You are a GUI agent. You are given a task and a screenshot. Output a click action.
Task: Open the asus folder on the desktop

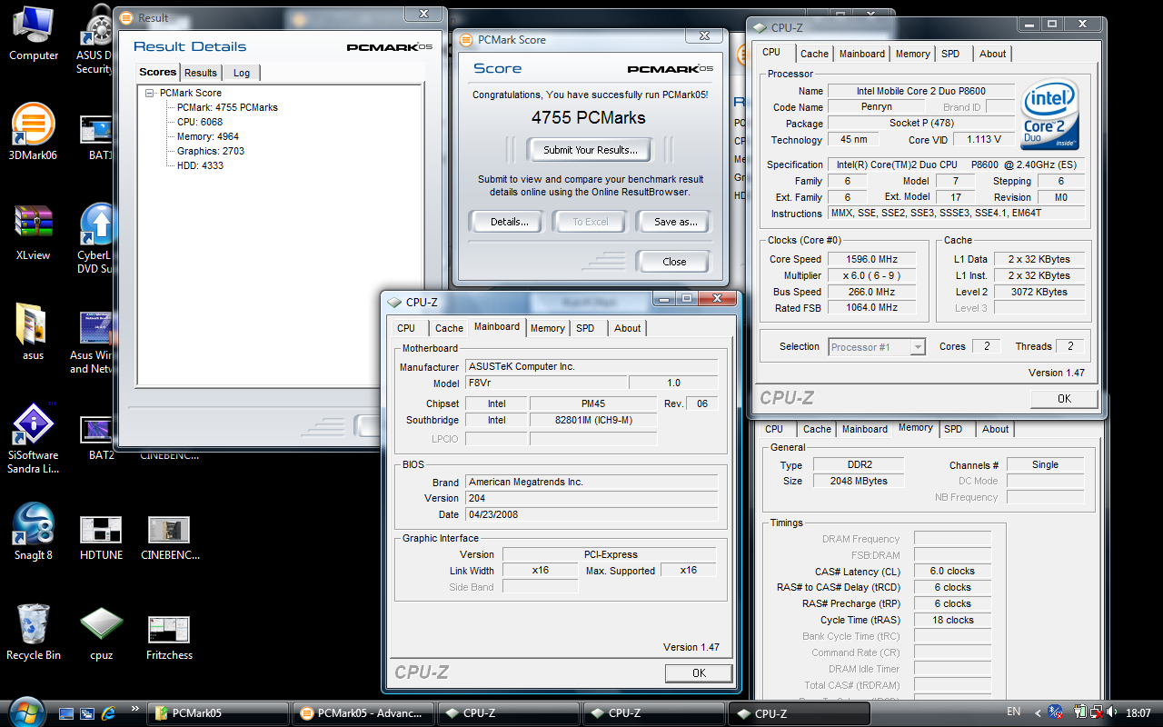(x=34, y=333)
